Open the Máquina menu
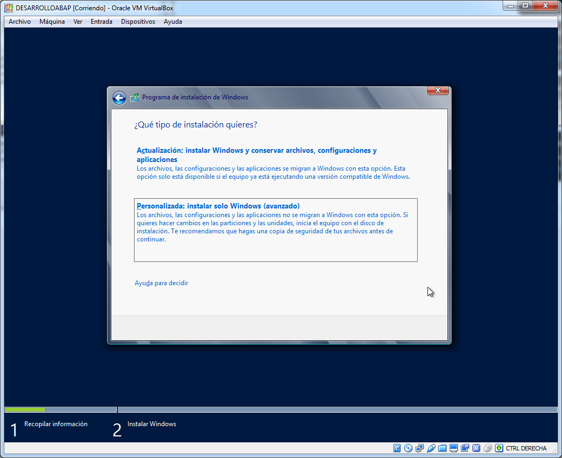562x458 pixels. tap(52, 22)
